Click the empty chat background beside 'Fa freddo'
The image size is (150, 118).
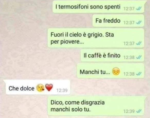46,21
